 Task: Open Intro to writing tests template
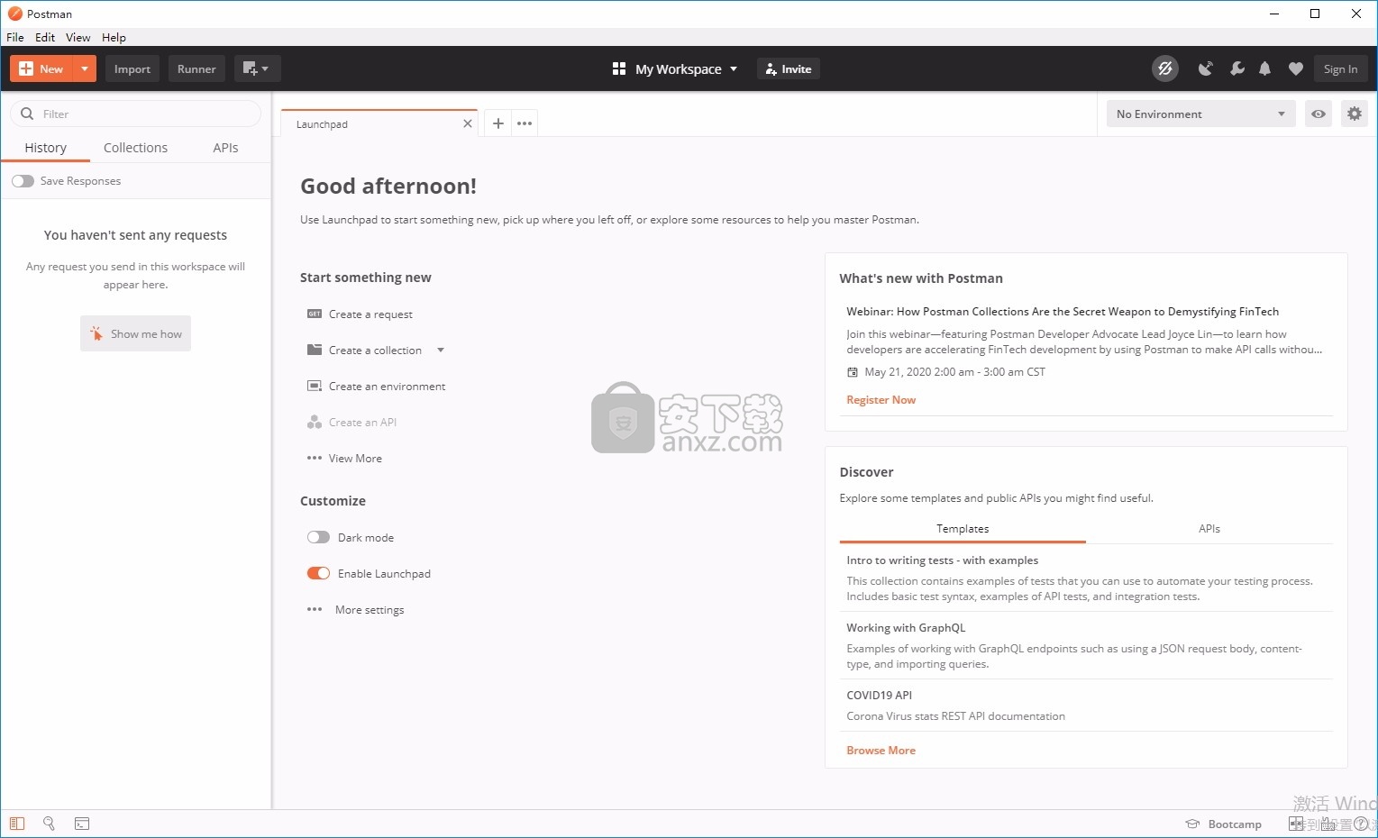[942, 560]
